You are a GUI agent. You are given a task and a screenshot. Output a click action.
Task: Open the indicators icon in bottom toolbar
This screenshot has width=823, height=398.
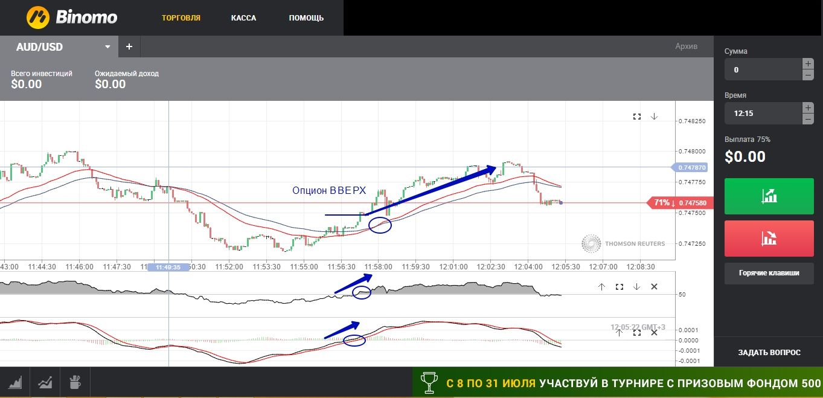point(45,382)
